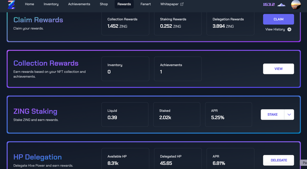Go to the Home tab

click(29, 4)
